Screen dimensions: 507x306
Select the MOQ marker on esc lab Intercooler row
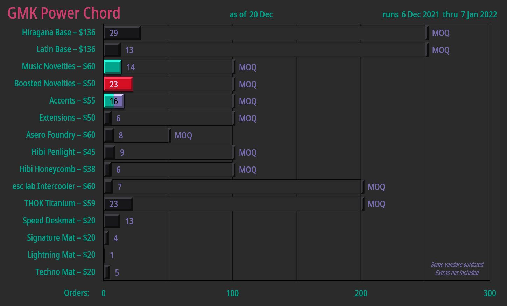tap(376, 187)
